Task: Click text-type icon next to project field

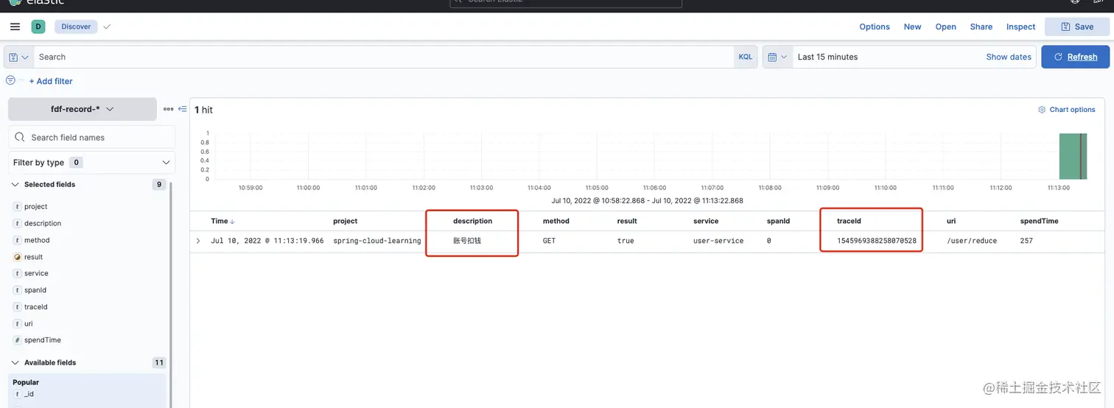Action: [18, 207]
